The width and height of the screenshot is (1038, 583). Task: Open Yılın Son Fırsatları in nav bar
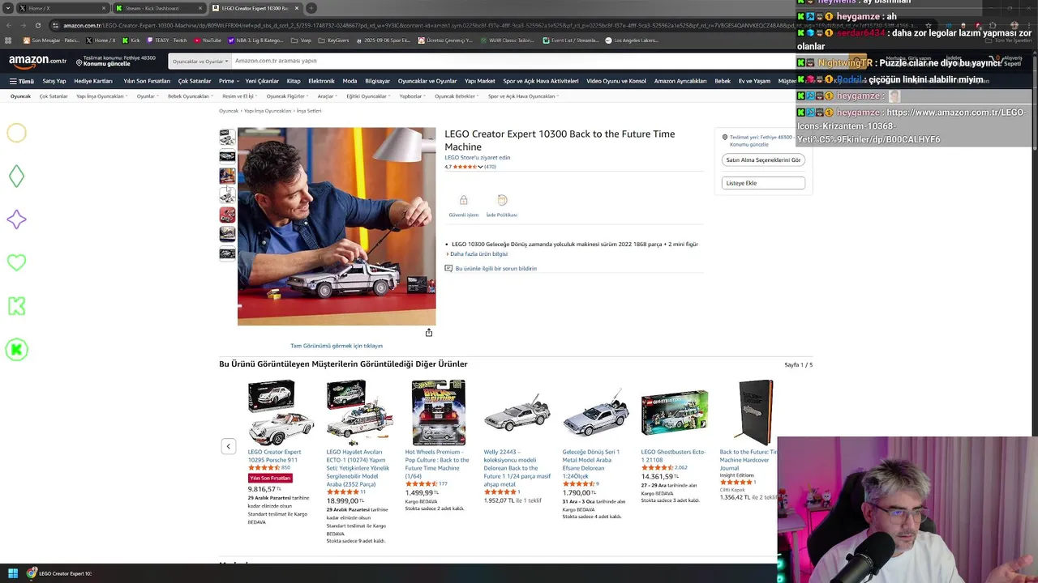pos(147,81)
